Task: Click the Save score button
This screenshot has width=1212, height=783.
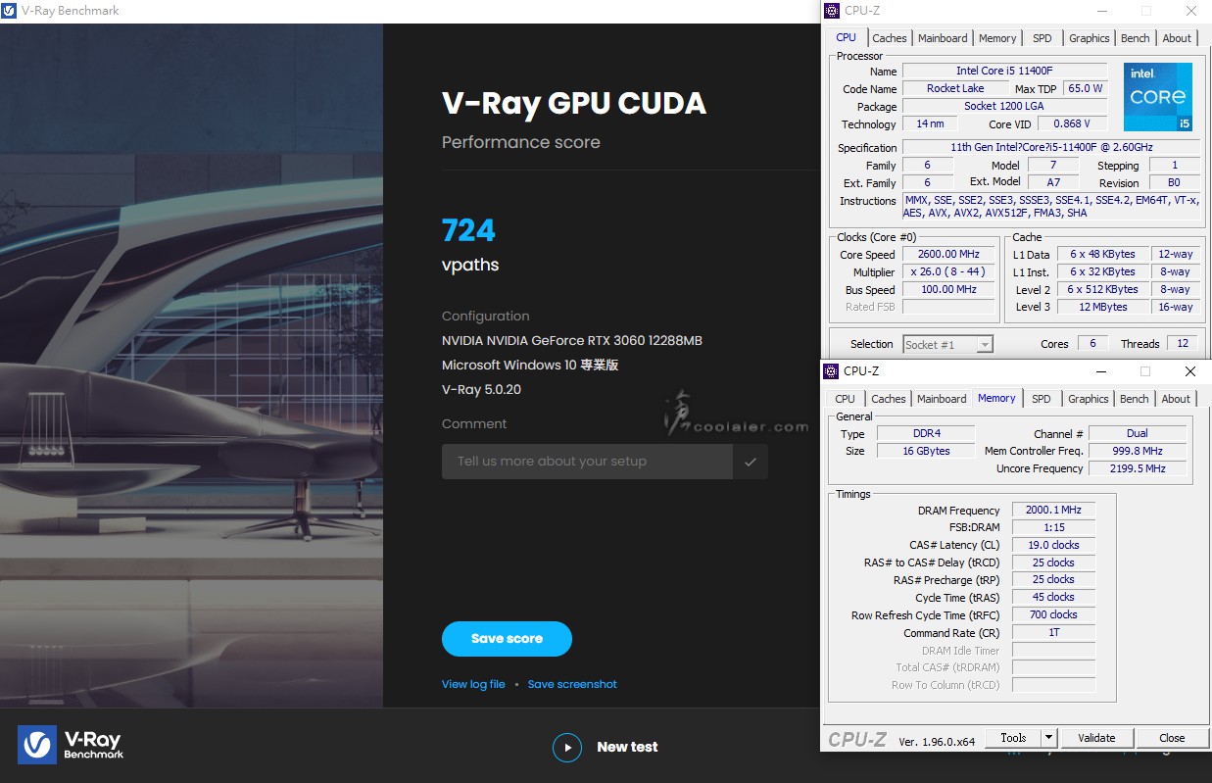Action: 507,639
